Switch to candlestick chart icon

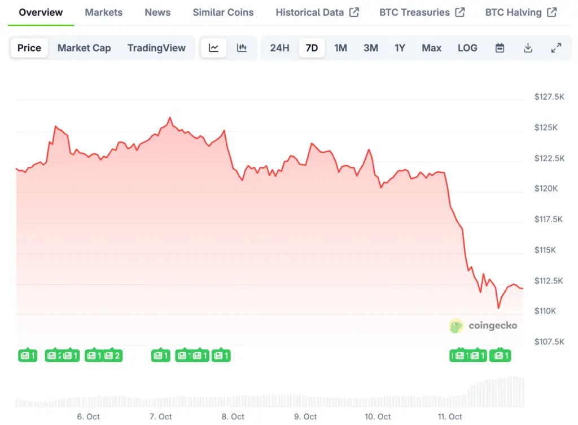coord(242,48)
